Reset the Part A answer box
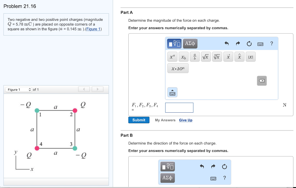 [249, 43]
